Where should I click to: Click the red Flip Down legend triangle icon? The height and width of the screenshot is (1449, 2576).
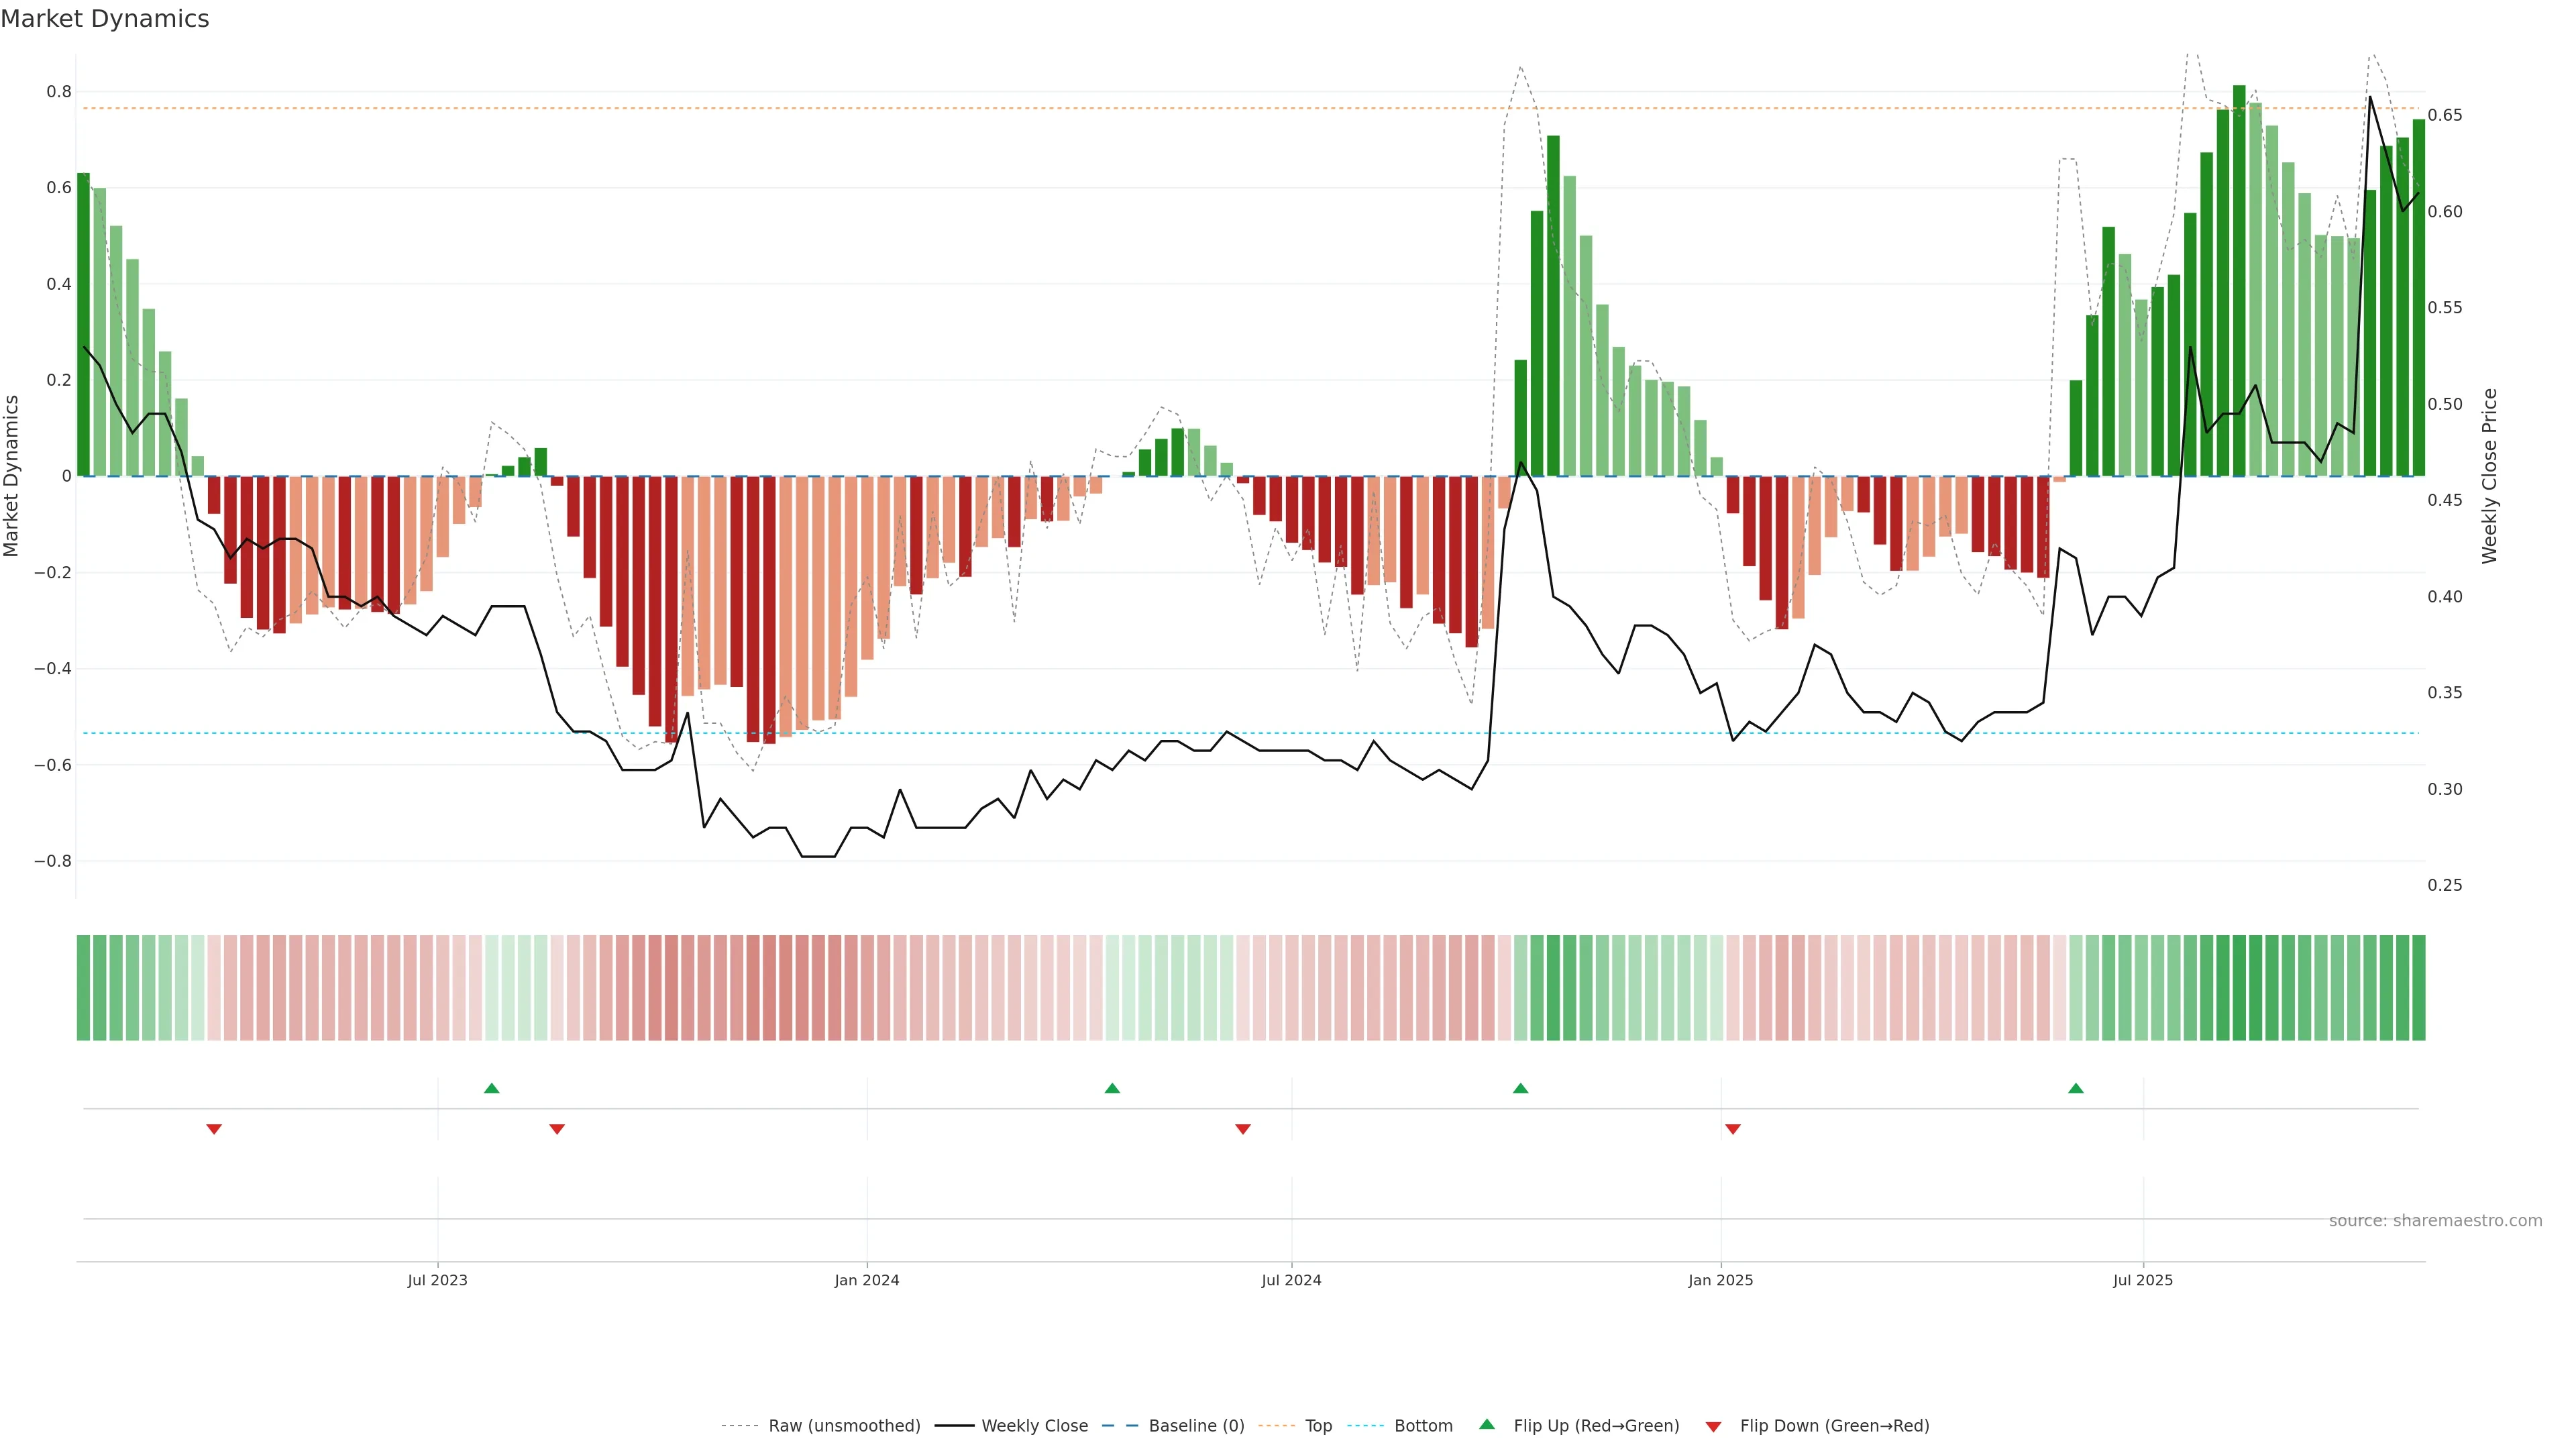coord(1713,1427)
